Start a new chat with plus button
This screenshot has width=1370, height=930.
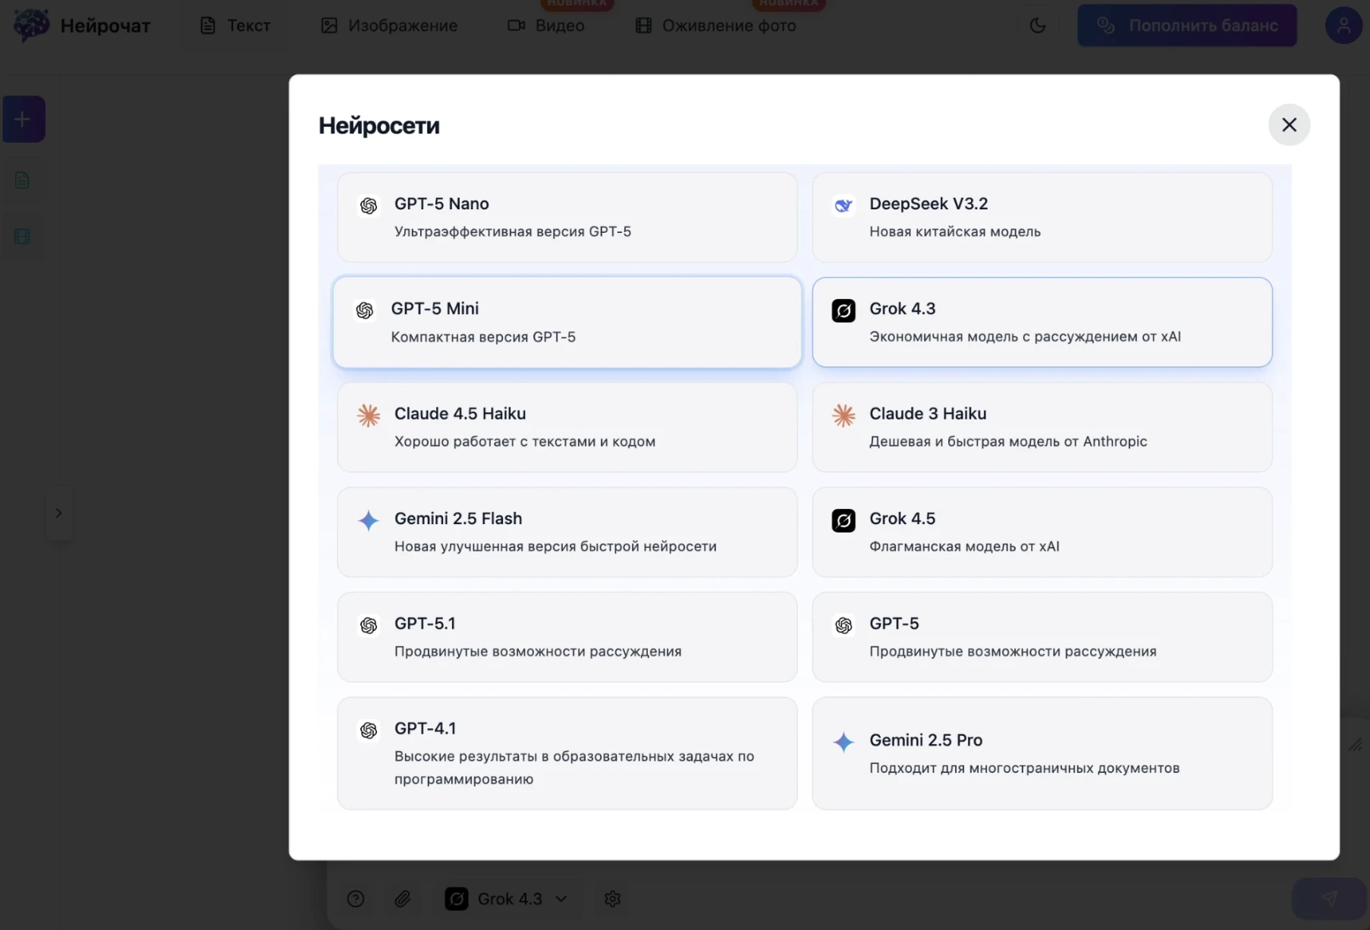pyautogui.click(x=24, y=119)
